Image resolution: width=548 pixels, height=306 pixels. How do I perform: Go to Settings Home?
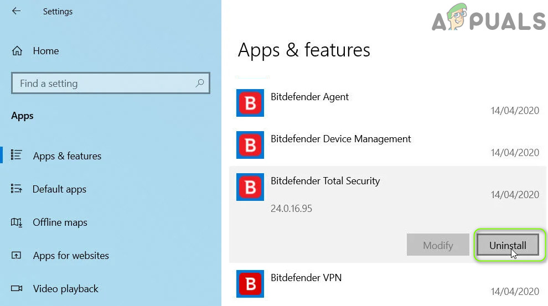(x=45, y=51)
